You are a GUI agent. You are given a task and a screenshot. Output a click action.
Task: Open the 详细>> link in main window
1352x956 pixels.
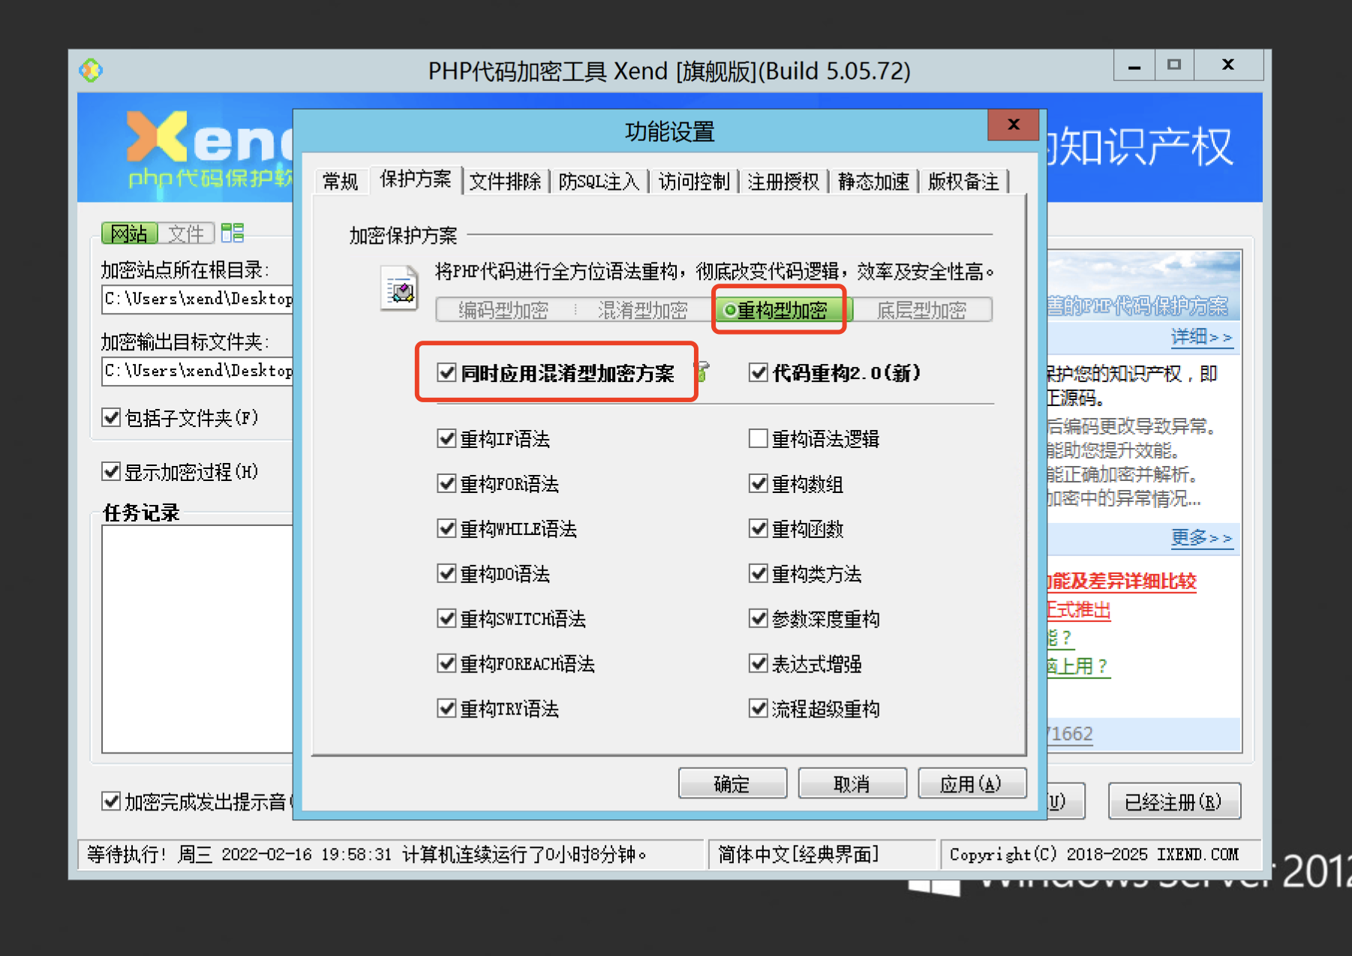click(x=1202, y=337)
